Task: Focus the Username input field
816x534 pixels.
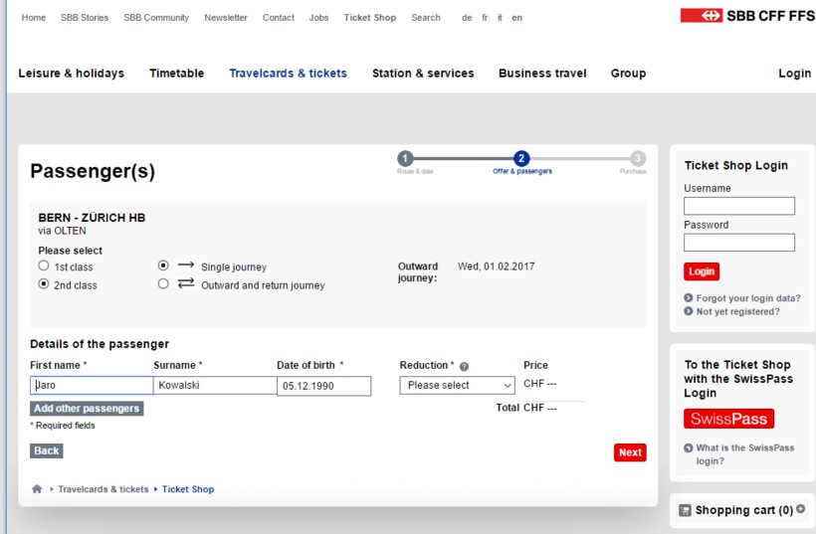Action: (738, 206)
